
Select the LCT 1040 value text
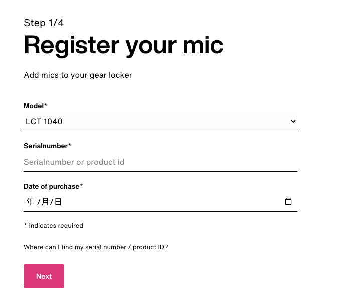[44, 122]
